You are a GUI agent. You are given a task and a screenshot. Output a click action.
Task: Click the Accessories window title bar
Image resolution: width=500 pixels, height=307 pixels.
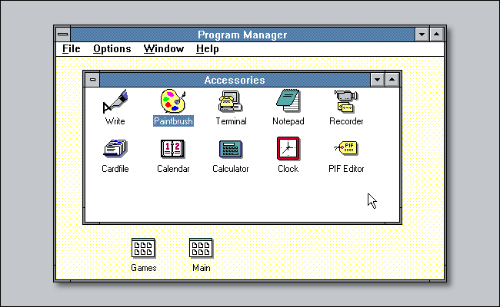(x=234, y=80)
